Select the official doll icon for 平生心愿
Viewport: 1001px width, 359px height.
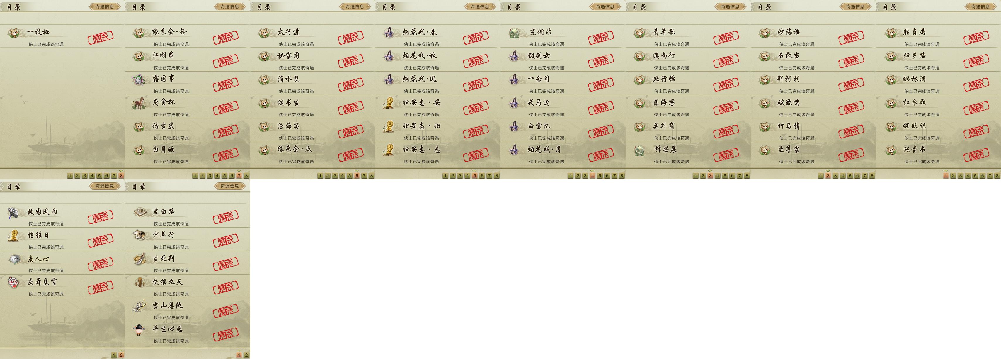(x=139, y=329)
